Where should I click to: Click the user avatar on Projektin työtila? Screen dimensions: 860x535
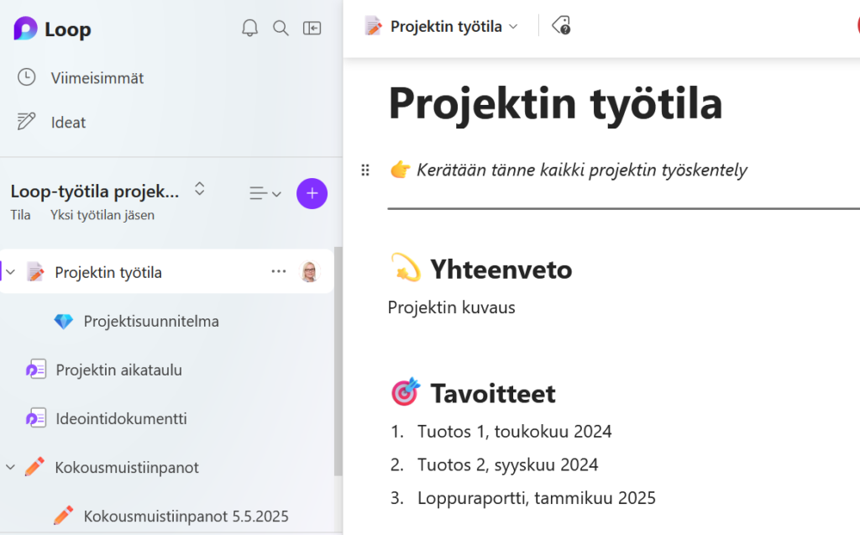pos(310,272)
